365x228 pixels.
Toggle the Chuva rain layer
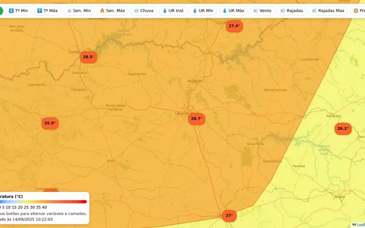point(143,11)
